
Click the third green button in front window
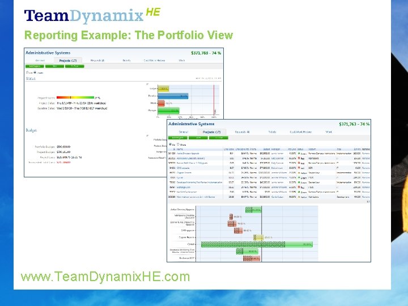tap(219, 138)
